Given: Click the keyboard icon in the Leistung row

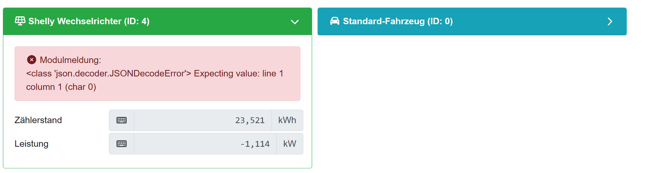Looking at the screenshot, I should (x=121, y=144).
